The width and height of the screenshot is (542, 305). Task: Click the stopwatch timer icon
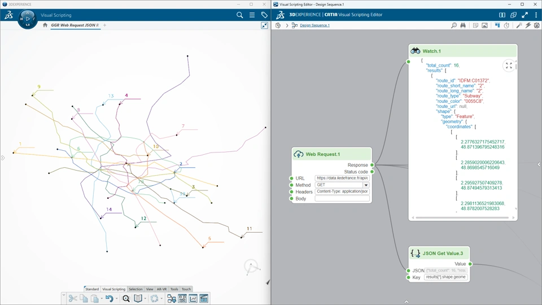[x=506, y=25]
